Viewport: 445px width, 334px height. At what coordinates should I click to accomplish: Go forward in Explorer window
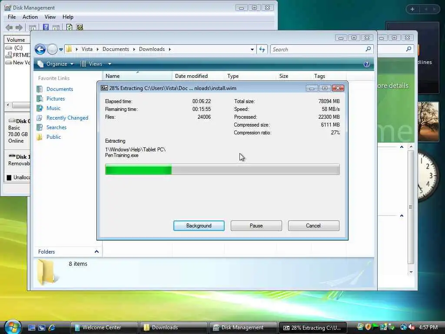tap(52, 50)
